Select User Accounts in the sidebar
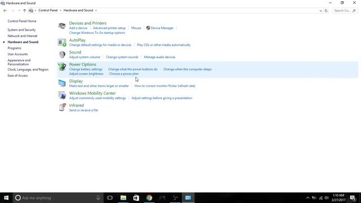 [17, 54]
